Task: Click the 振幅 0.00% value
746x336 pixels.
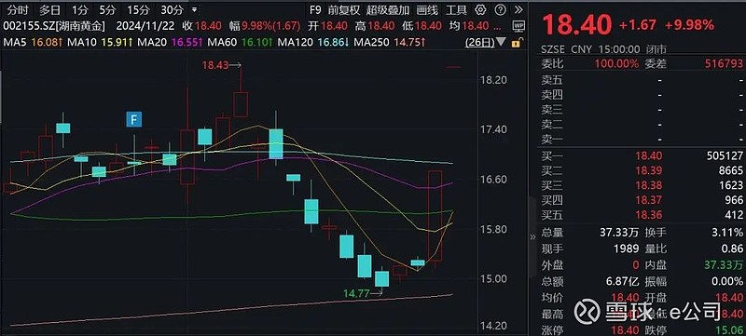Action: point(727,281)
